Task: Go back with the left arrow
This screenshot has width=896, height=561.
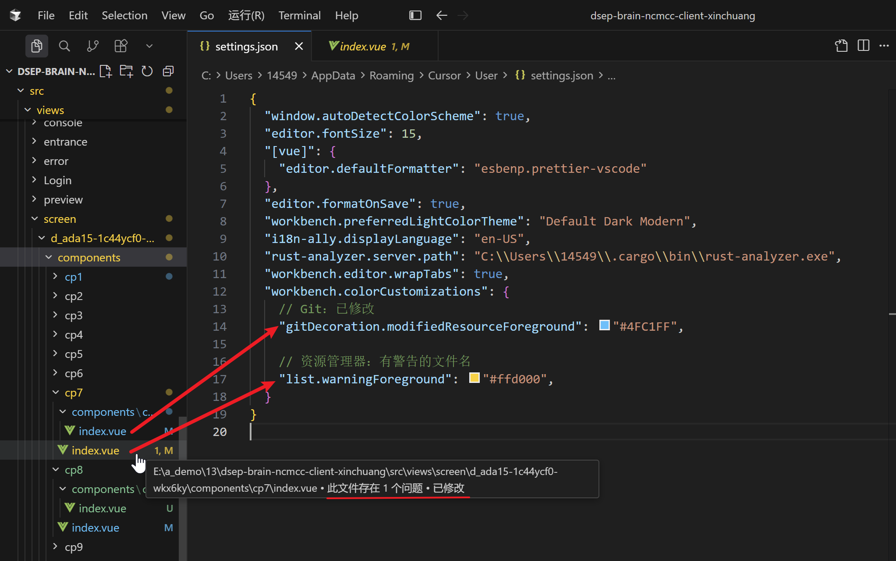Action: (x=442, y=15)
